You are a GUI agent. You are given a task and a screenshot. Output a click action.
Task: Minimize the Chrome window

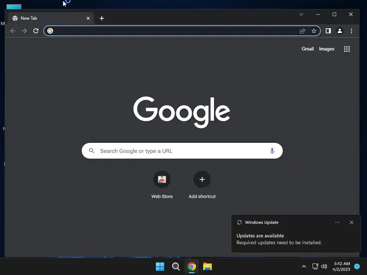(x=318, y=14)
